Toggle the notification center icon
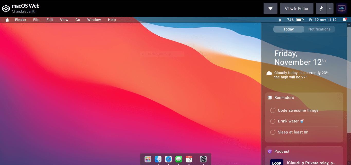 (x=345, y=20)
